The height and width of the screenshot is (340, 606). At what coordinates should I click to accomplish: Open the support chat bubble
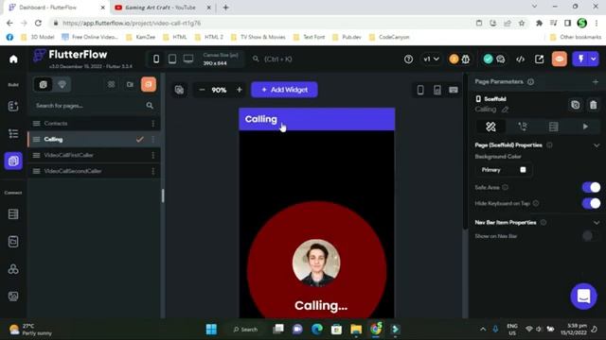(583, 297)
